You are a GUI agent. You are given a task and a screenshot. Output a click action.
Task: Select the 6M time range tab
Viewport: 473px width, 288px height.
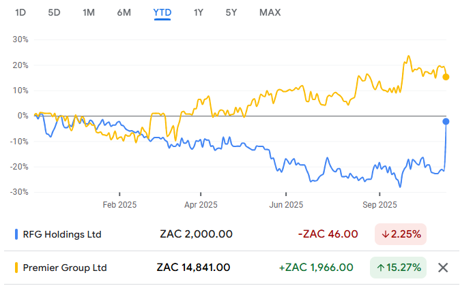(x=124, y=12)
